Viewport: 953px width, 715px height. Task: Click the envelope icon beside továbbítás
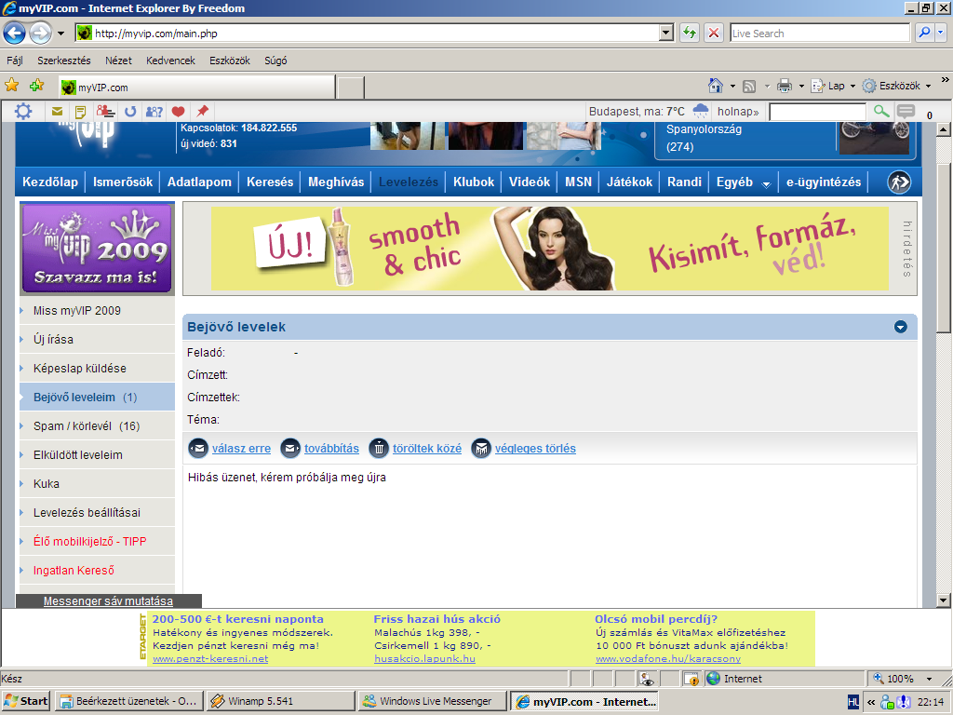(290, 449)
